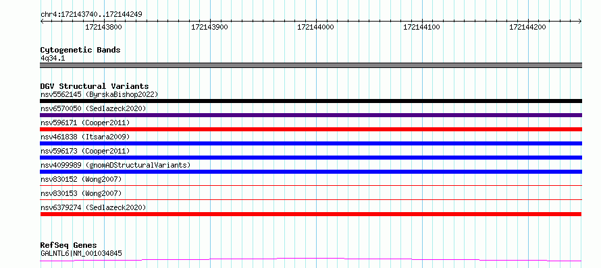601x268 pixels.
Task: Click ruler position label 172144000
Action: 315,27
